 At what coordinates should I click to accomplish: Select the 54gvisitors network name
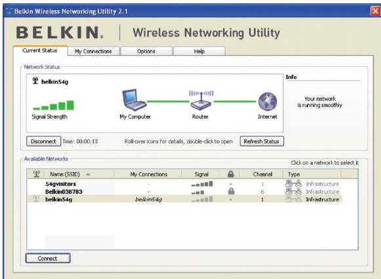(60, 184)
